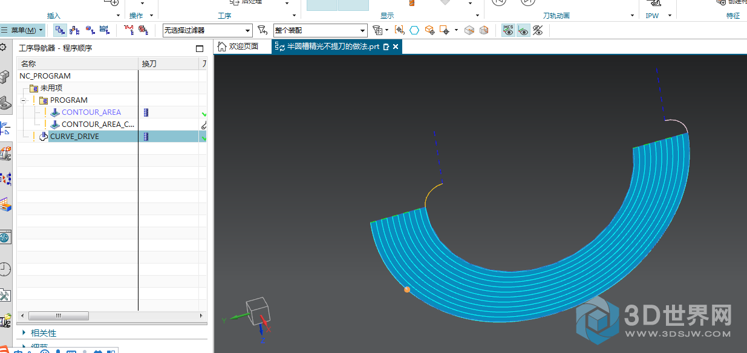Click the red toolpath navigator icon
747x353 pixels.
click(x=129, y=30)
